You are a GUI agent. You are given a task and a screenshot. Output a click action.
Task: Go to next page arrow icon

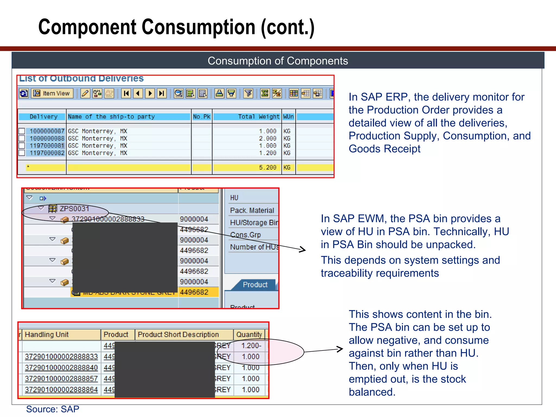pyautogui.click(x=150, y=94)
